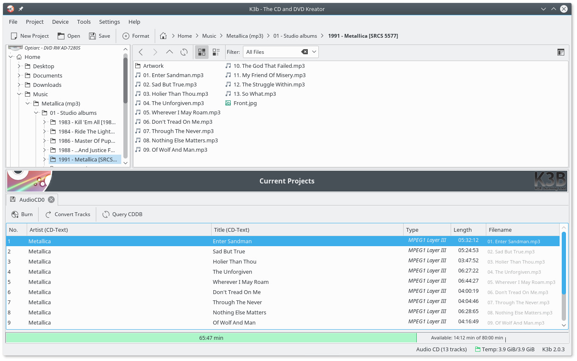The height and width of the screenshot is (361, 577).
Task: Open the File menu
Action: click(13, 22)
